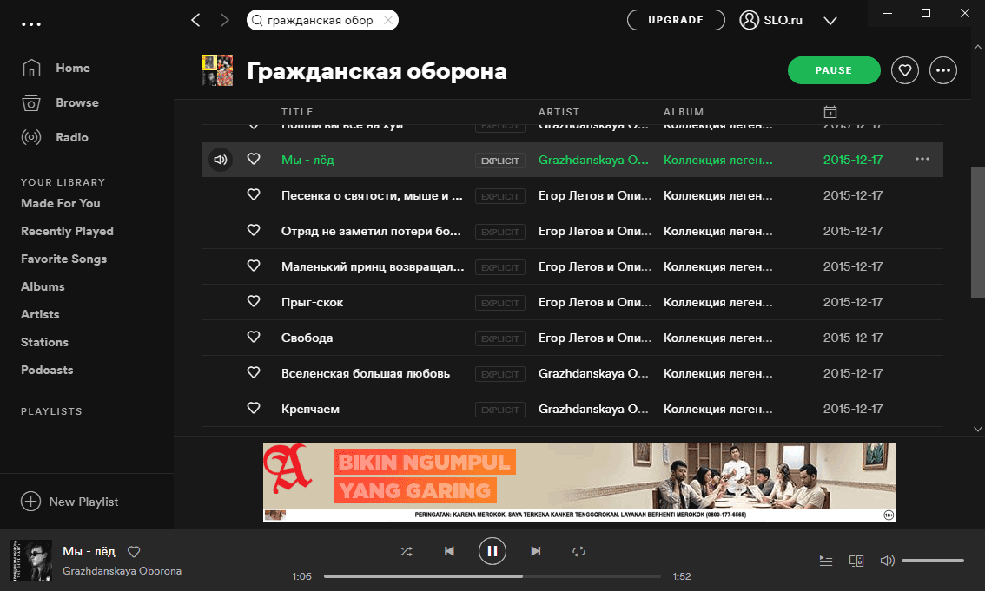
Task: Create a New Playlist
Action: tap(69, 502)
